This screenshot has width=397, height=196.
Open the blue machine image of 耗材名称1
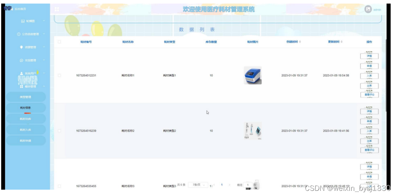click(253, 75)
